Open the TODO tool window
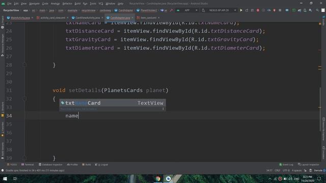 coord(12,165)
